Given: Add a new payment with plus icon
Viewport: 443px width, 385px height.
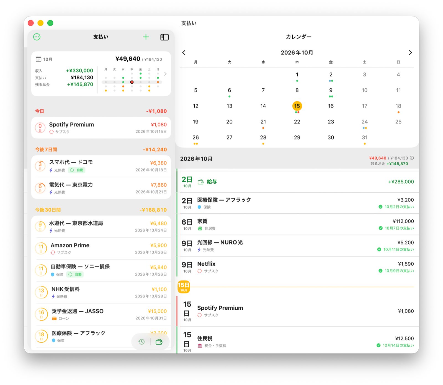Looking at the screenshot, I should [146, 37].
